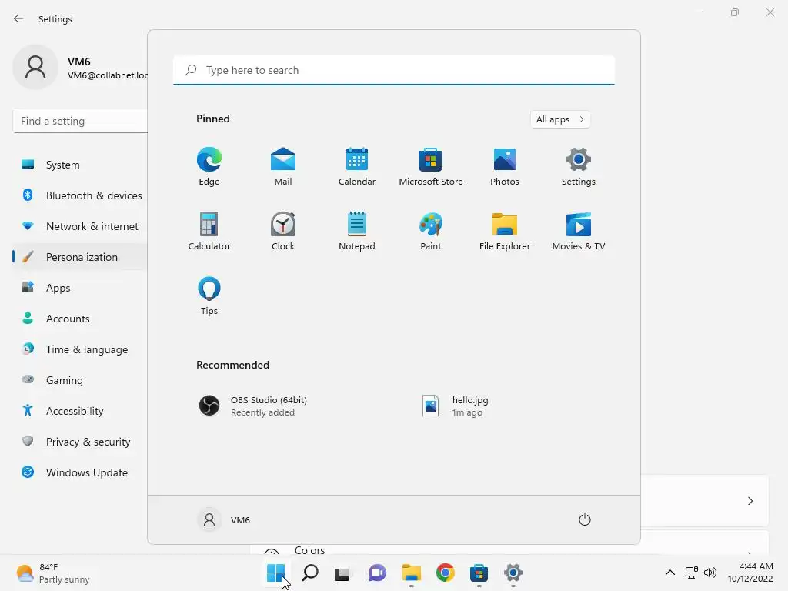This screenshot has height=591, width=788.
Task: Go back in the Settings window
Action: pyautogui.click(x=18, y=18)
